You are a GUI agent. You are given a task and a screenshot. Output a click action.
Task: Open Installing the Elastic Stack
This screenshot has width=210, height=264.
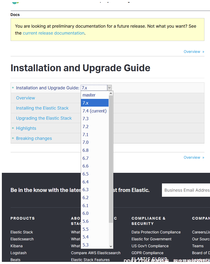tap(42, 108)
